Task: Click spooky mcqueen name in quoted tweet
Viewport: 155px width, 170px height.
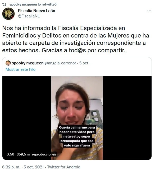Action: pyautogui.click(x=28, y=63)
